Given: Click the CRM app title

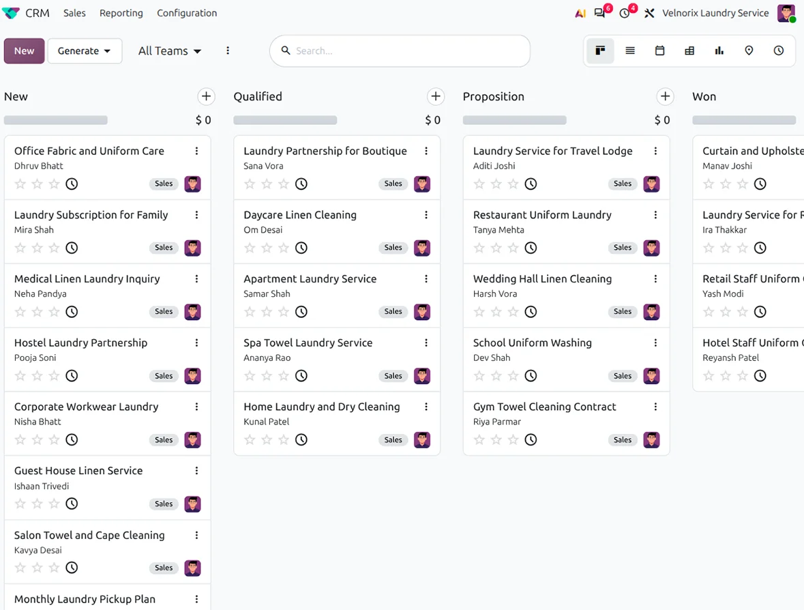Looking at the screenshot, I should click(38, 14).
